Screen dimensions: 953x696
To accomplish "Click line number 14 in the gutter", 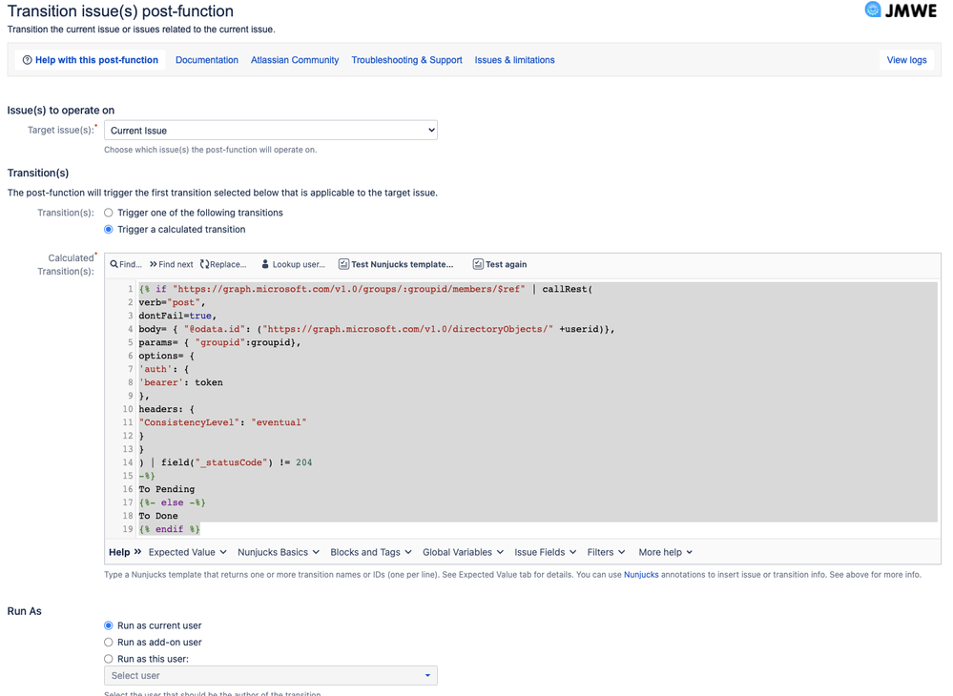I will 128,462.
